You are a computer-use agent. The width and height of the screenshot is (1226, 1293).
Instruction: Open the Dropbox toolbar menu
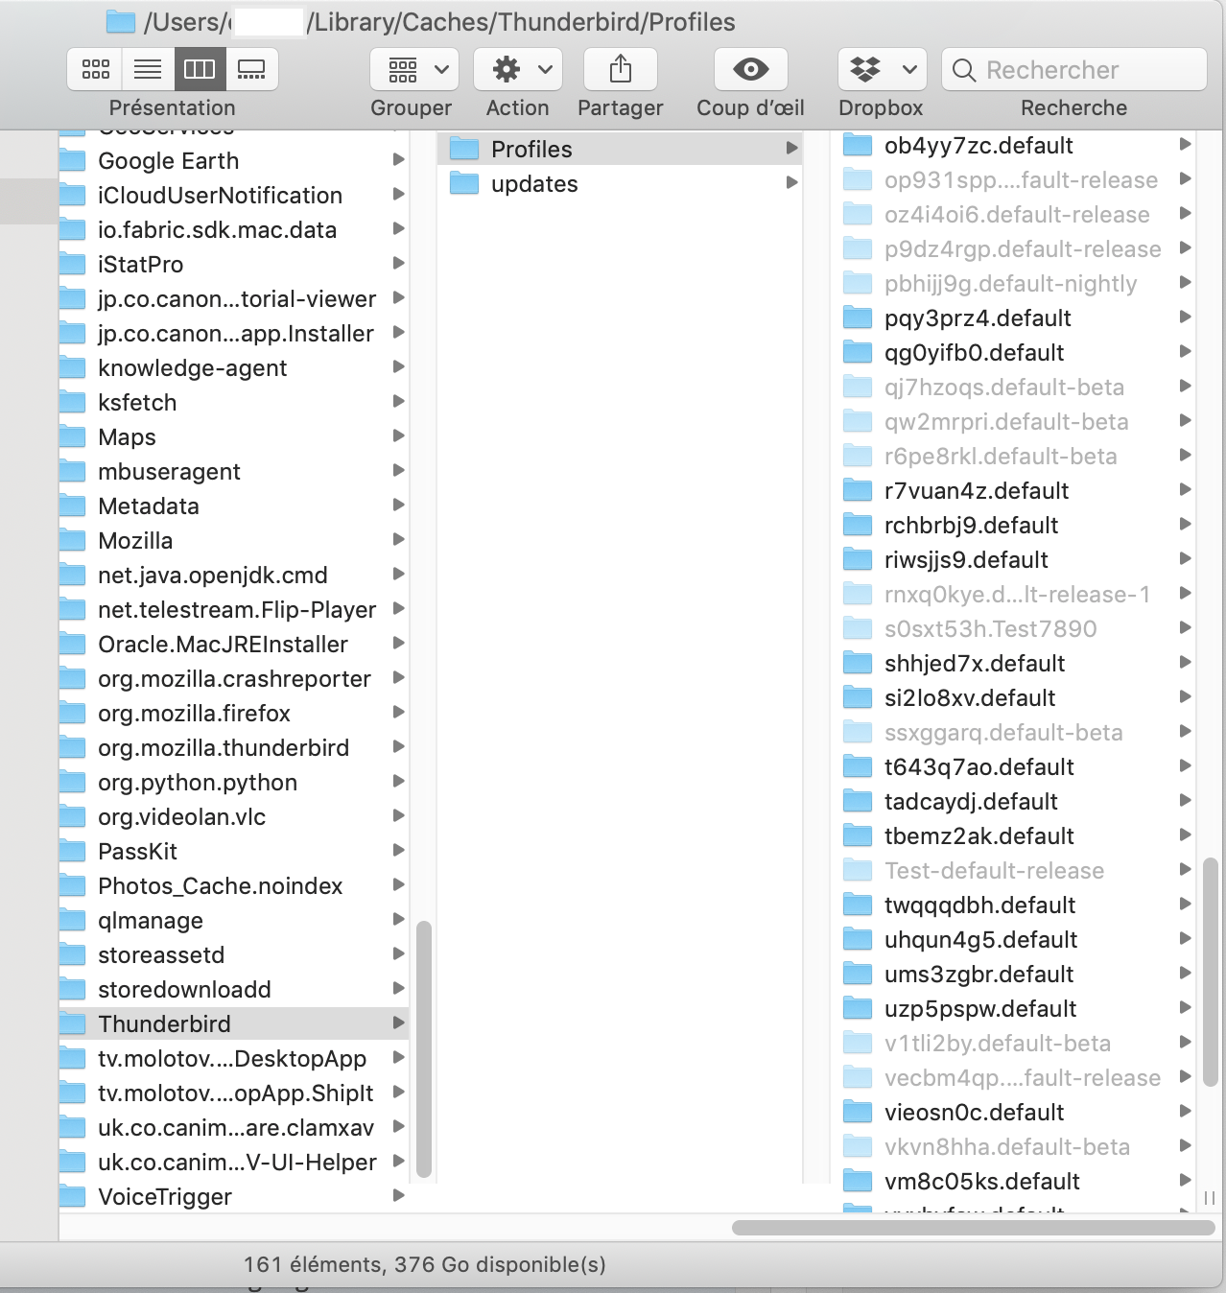coord(883,69)
